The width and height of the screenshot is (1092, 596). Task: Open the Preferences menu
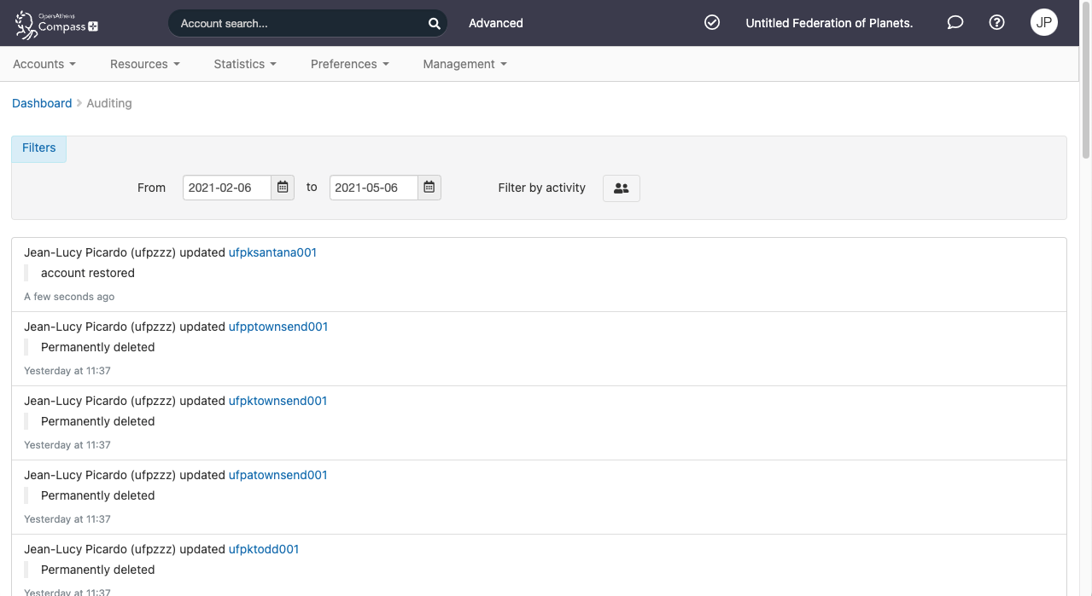(349, 64)
